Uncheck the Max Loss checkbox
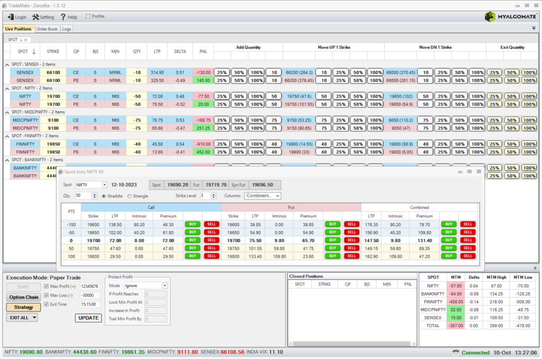 click(46, 295)
